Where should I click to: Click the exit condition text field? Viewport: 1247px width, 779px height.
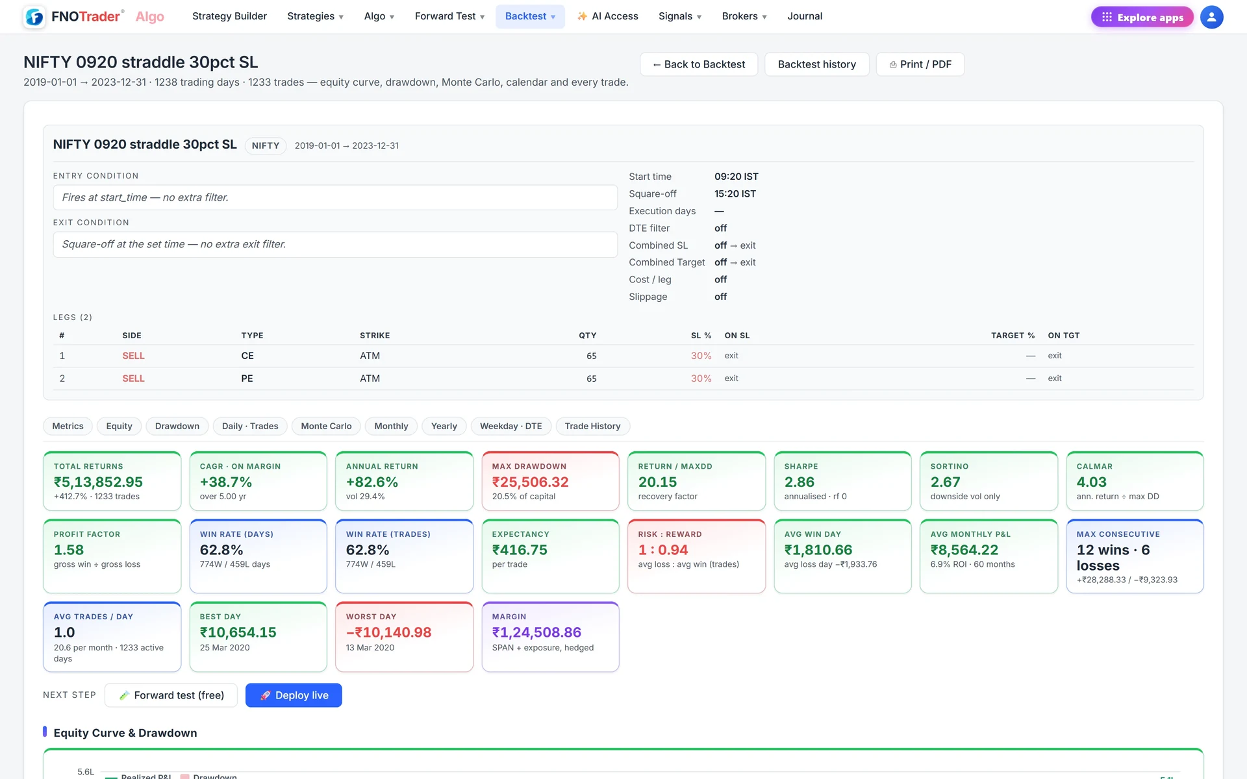(x=335, y=244)
